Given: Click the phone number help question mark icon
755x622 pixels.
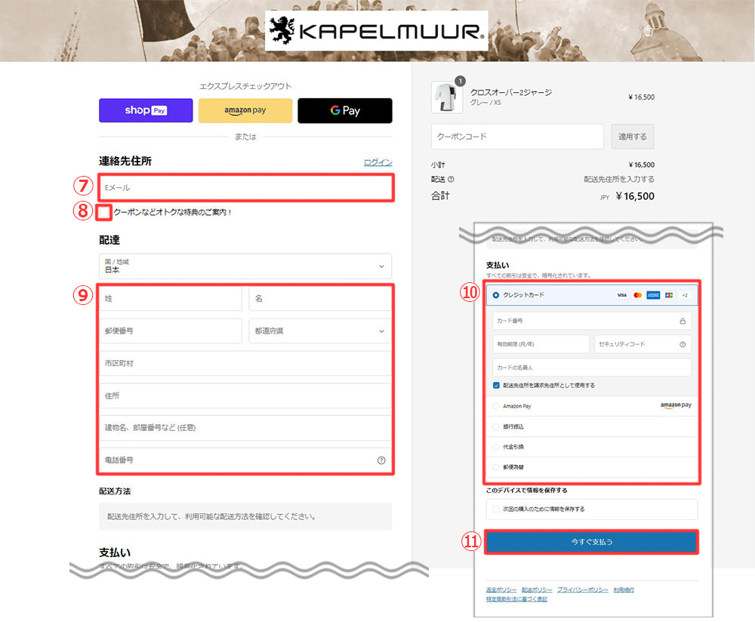Looking at the screenshot, I should (x=381, y=460).
